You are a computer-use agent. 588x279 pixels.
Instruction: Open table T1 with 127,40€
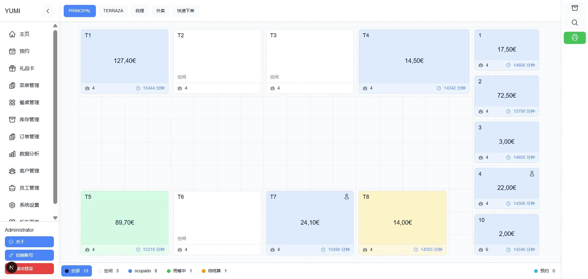125,61
